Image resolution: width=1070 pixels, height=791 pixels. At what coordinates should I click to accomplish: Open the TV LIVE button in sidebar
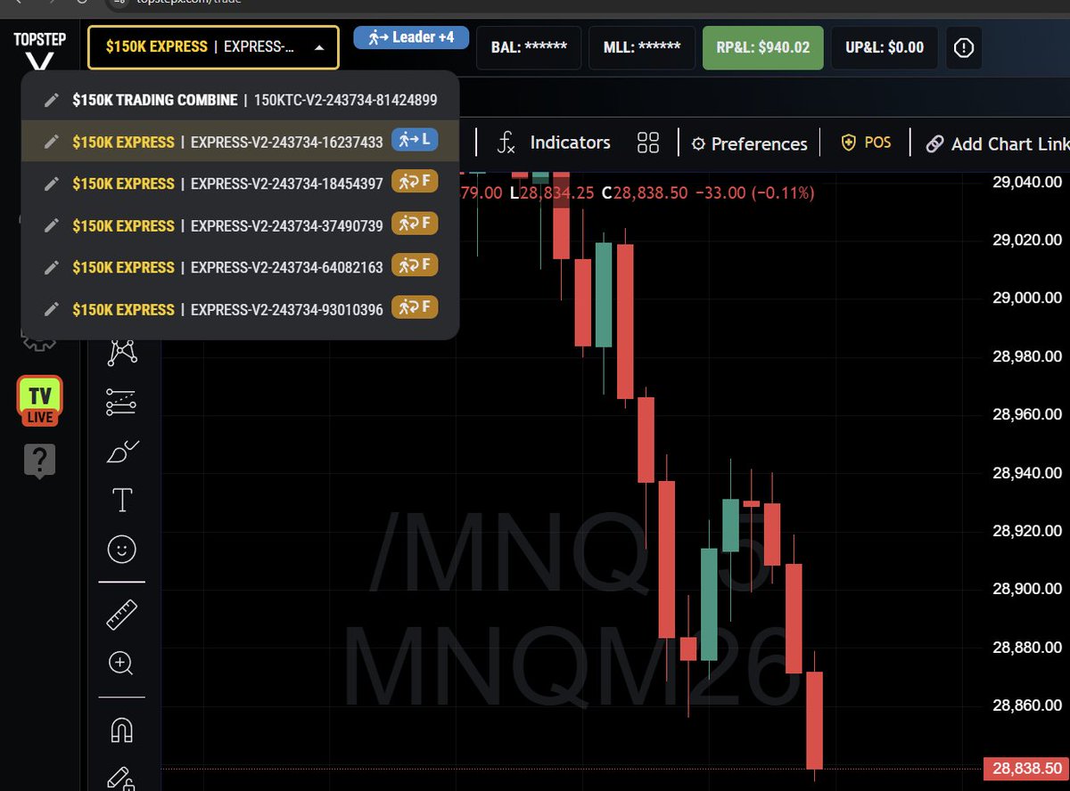39,401
